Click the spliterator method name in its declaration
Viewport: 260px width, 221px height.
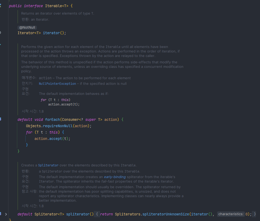(x=78, y=214)
